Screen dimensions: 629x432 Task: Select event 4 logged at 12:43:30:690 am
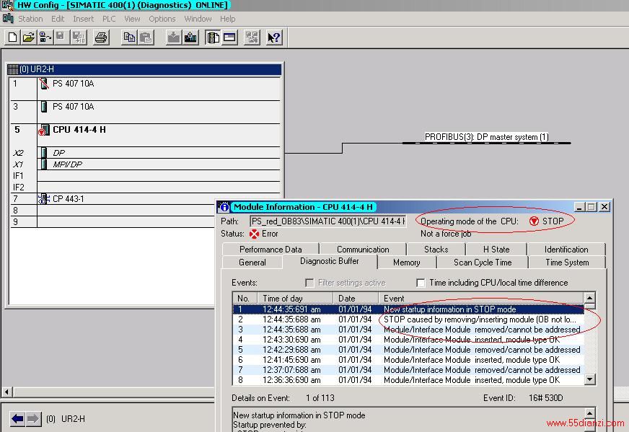coord(408,340)
